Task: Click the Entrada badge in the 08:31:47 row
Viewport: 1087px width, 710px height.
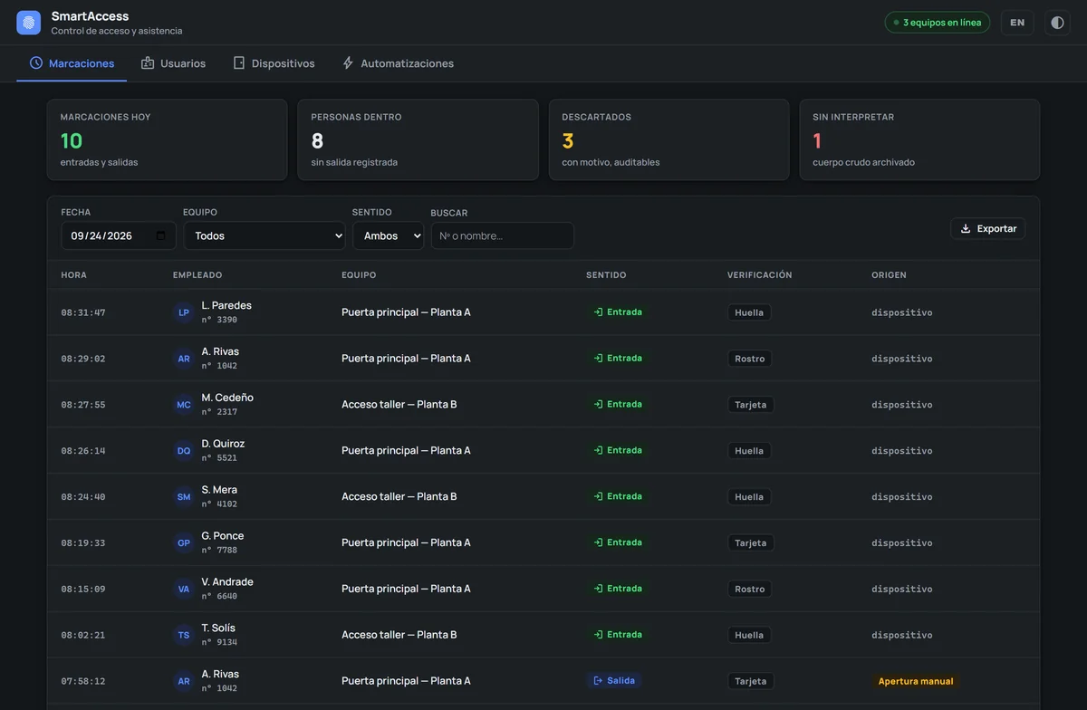Action: pos(618,312)
